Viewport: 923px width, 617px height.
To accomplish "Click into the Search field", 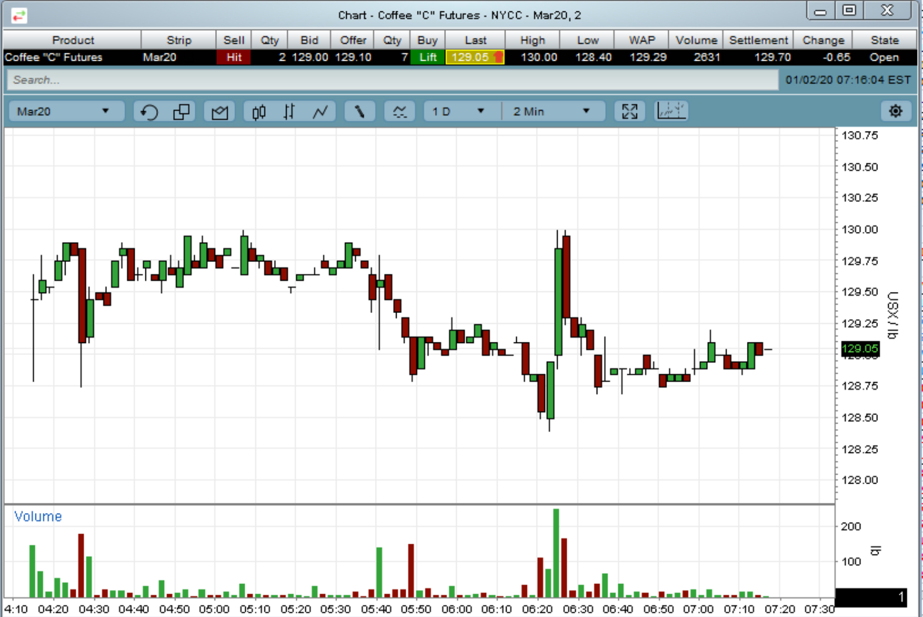I will pos(392,80).
